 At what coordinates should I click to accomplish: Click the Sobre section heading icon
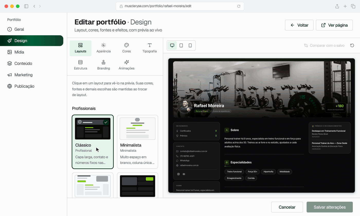click(x=227, y=130)
